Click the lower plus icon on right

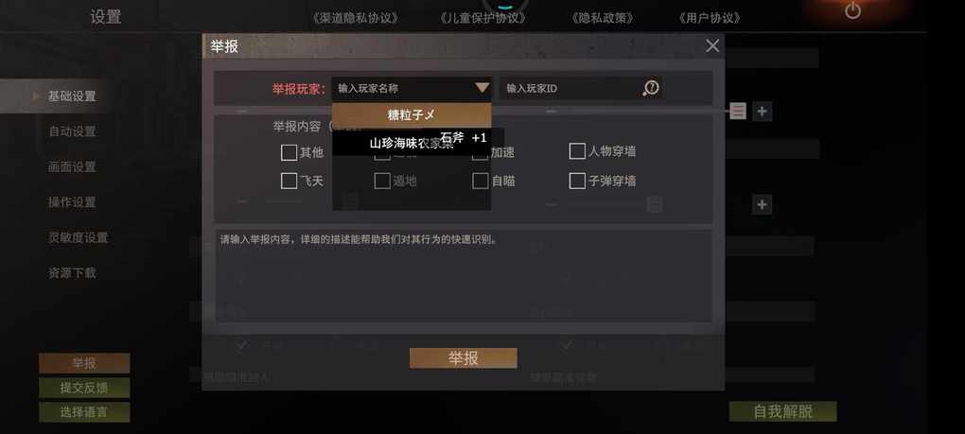coord(762,204)
